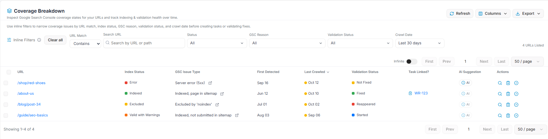
Task: Click top pagination Last button
Action: coord(501,62)
